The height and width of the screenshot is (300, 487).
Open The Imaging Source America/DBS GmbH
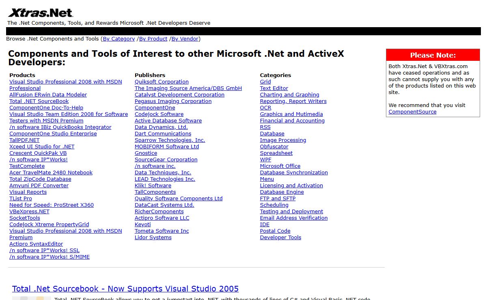click(188, 88)
